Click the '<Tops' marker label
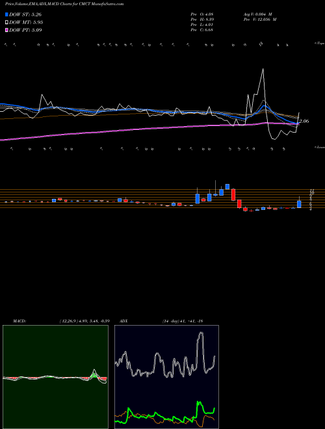The height and width of the screenshot is (429, 325). [320, 44]
